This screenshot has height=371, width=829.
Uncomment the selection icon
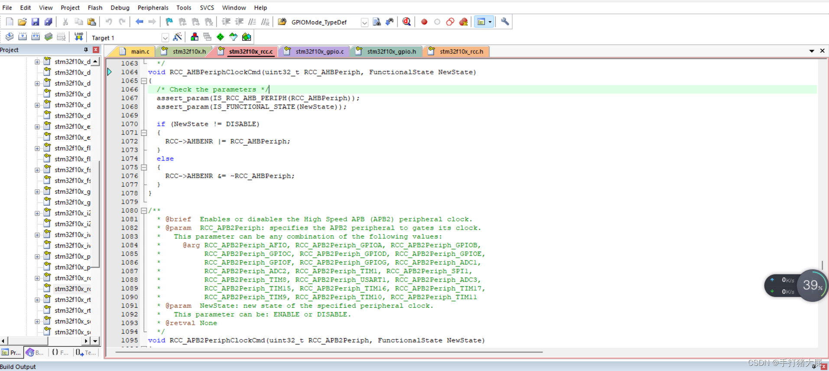(x=265, y=22)
